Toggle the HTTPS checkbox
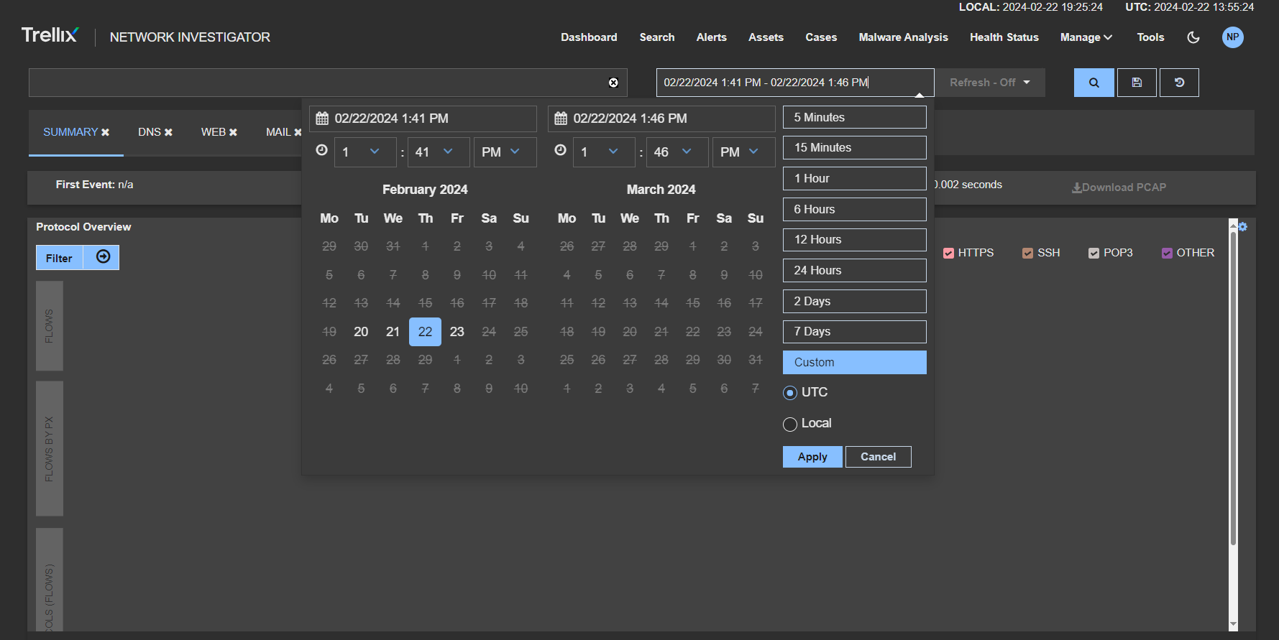Viewport: 1279px width, 640px height. [x=948, y=253]
